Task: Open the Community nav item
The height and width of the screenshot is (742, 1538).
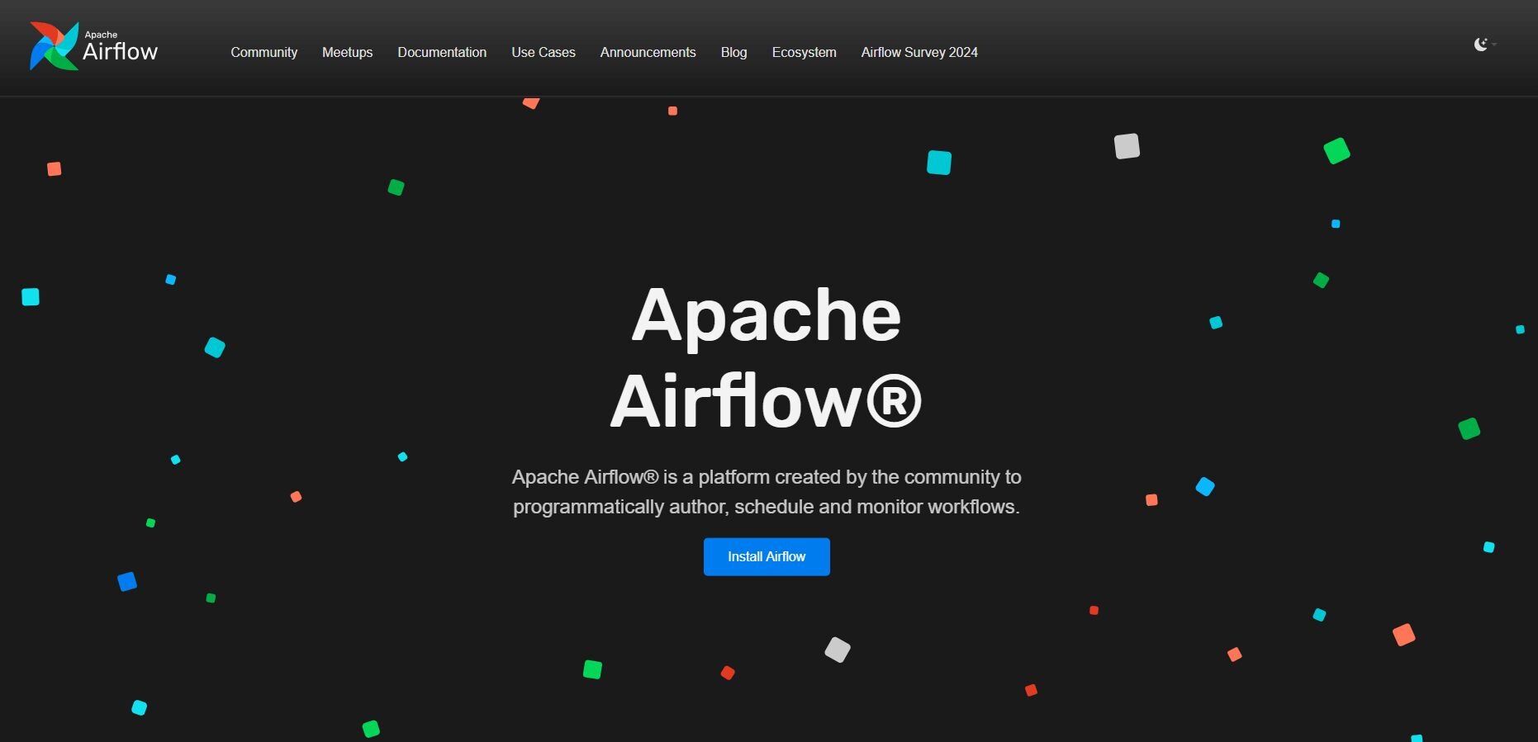Action: 263,52
